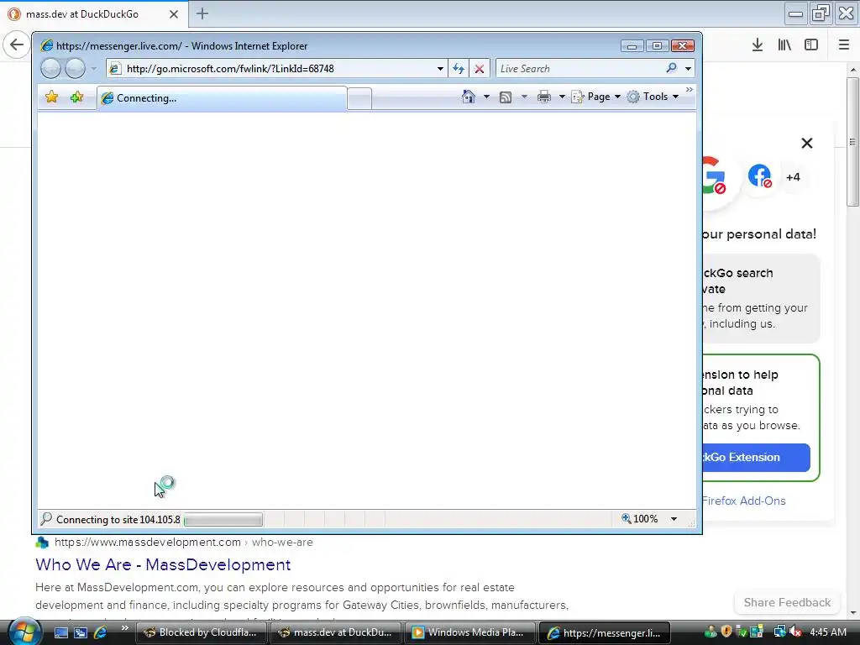This screenshot has height=645, width=860.
Task: Click the Live Search magnifier icon
Action: 671,68
